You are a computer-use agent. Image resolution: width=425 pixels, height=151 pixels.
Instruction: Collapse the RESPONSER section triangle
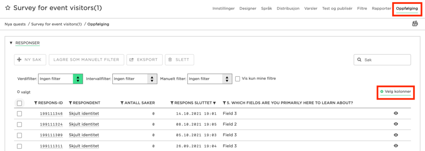(x=11, y=43)
